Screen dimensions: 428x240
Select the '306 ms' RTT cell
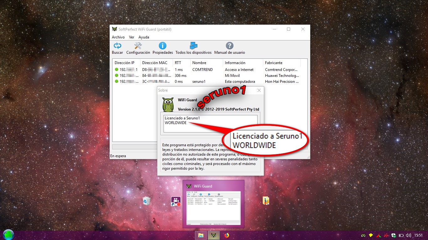(180, 76)
